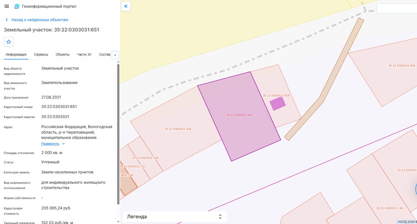Click the status value Учтенный
The image size is (417, 224).
50,162
